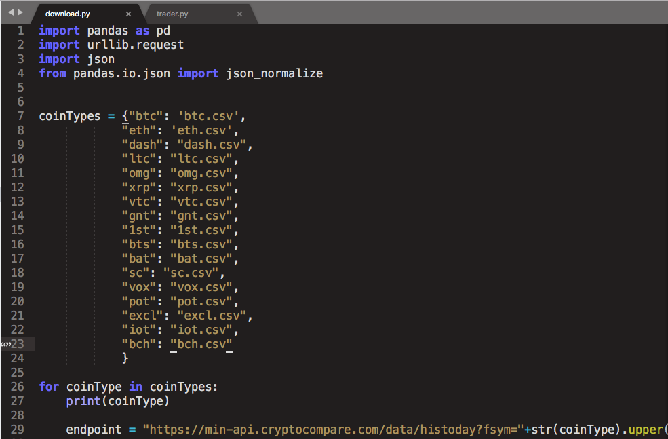The width and height of the screenshot is (668, 439).
Task: Click 'urllib.request' on line 2
Action: click(136, 45)
